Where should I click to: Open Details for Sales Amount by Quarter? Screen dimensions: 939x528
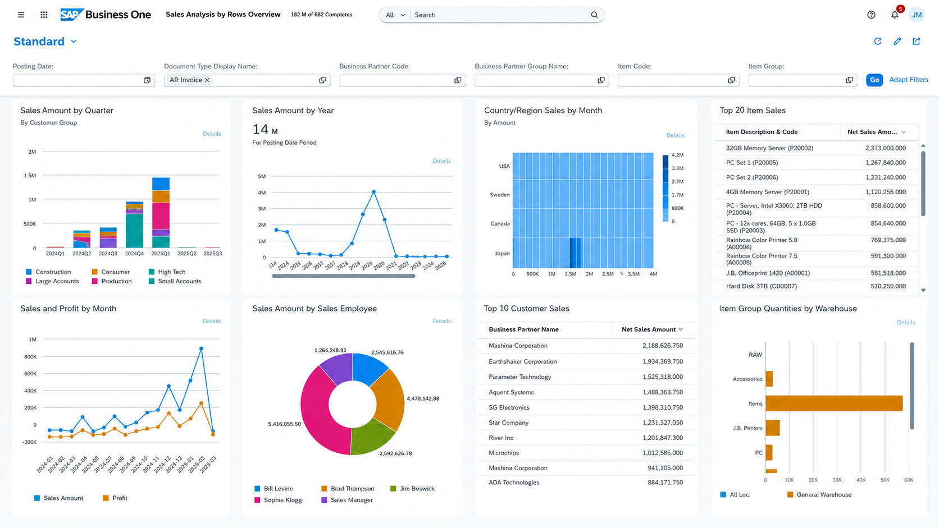[212, 134]
